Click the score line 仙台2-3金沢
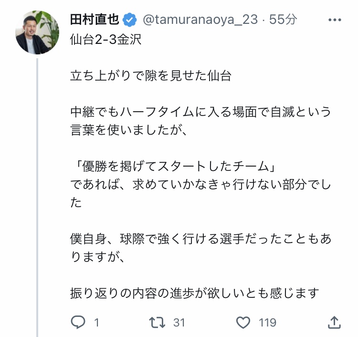 pos(105,40)
